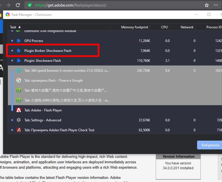
Task: Click the 360 speed browser tab icon
Action: click(x=19, y=70)
